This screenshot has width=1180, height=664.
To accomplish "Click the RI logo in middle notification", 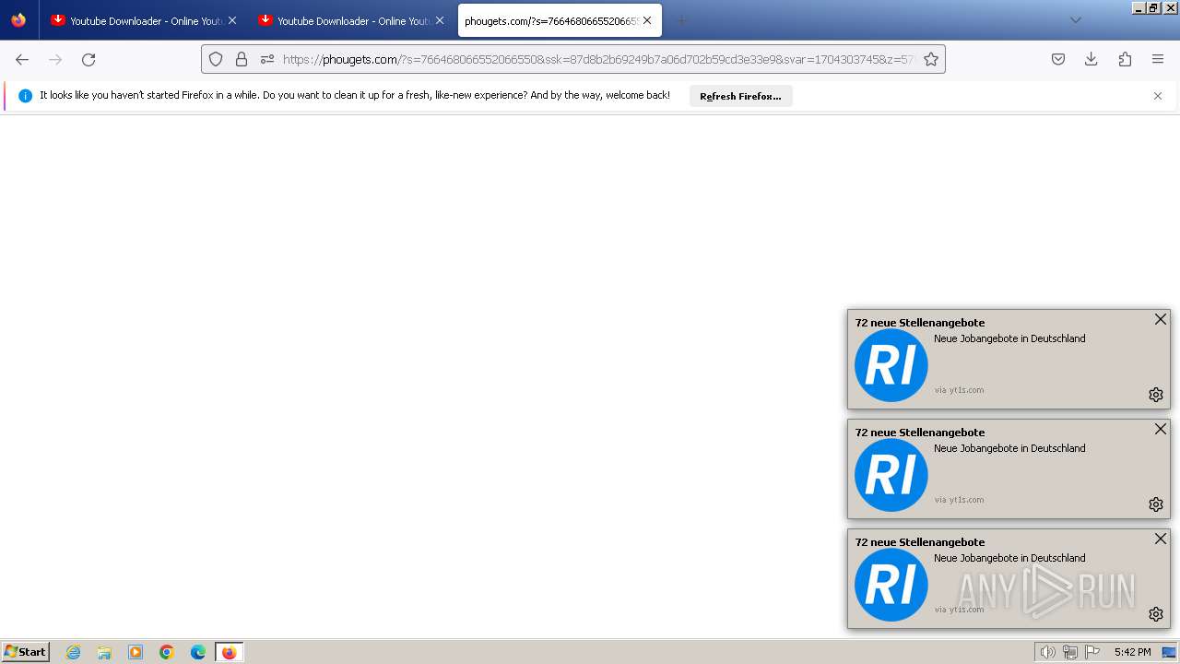I will (891, 475).
